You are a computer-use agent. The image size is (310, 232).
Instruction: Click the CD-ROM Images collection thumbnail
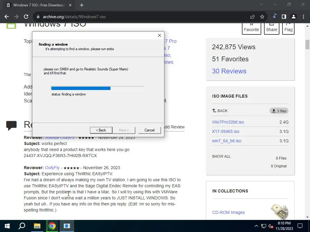tap(280, 212)
